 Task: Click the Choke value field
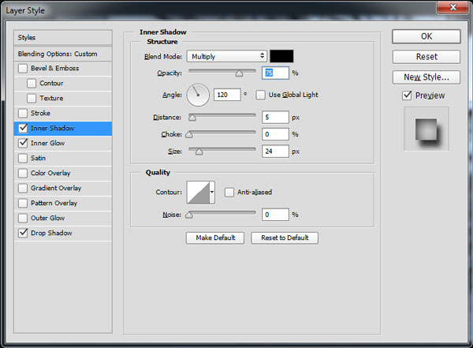point(275,134)
